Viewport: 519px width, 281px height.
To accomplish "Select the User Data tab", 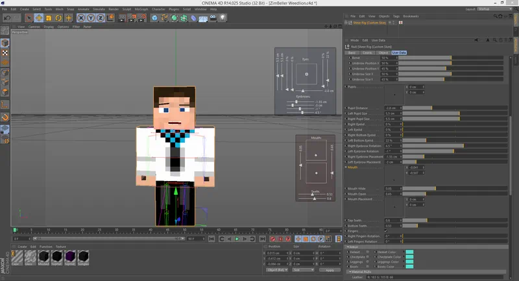I will [399, 53].
